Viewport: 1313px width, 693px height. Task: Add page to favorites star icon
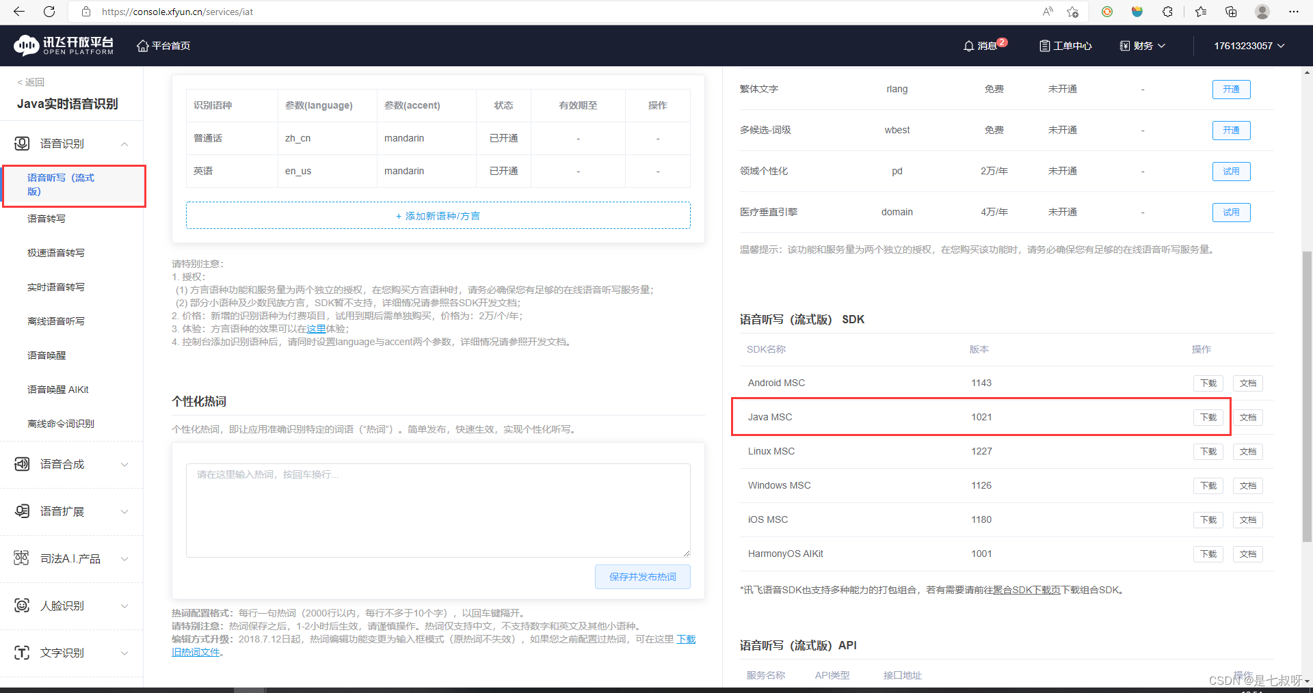click(1072, 12)
